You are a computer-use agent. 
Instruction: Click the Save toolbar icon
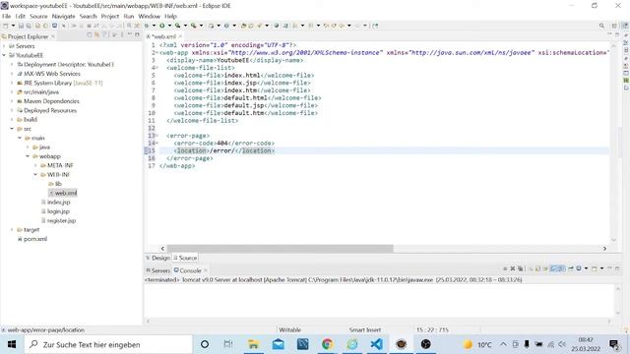21,26
